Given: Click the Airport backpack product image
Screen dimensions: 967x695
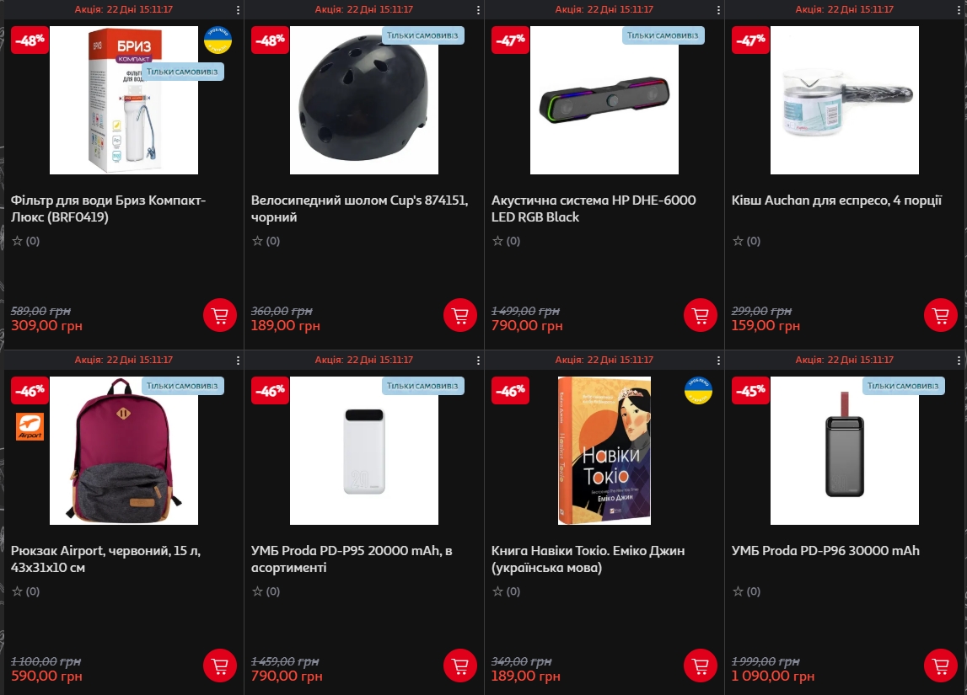Looking at the screenshot, I should pyautogui.click(x=124, y=451).
